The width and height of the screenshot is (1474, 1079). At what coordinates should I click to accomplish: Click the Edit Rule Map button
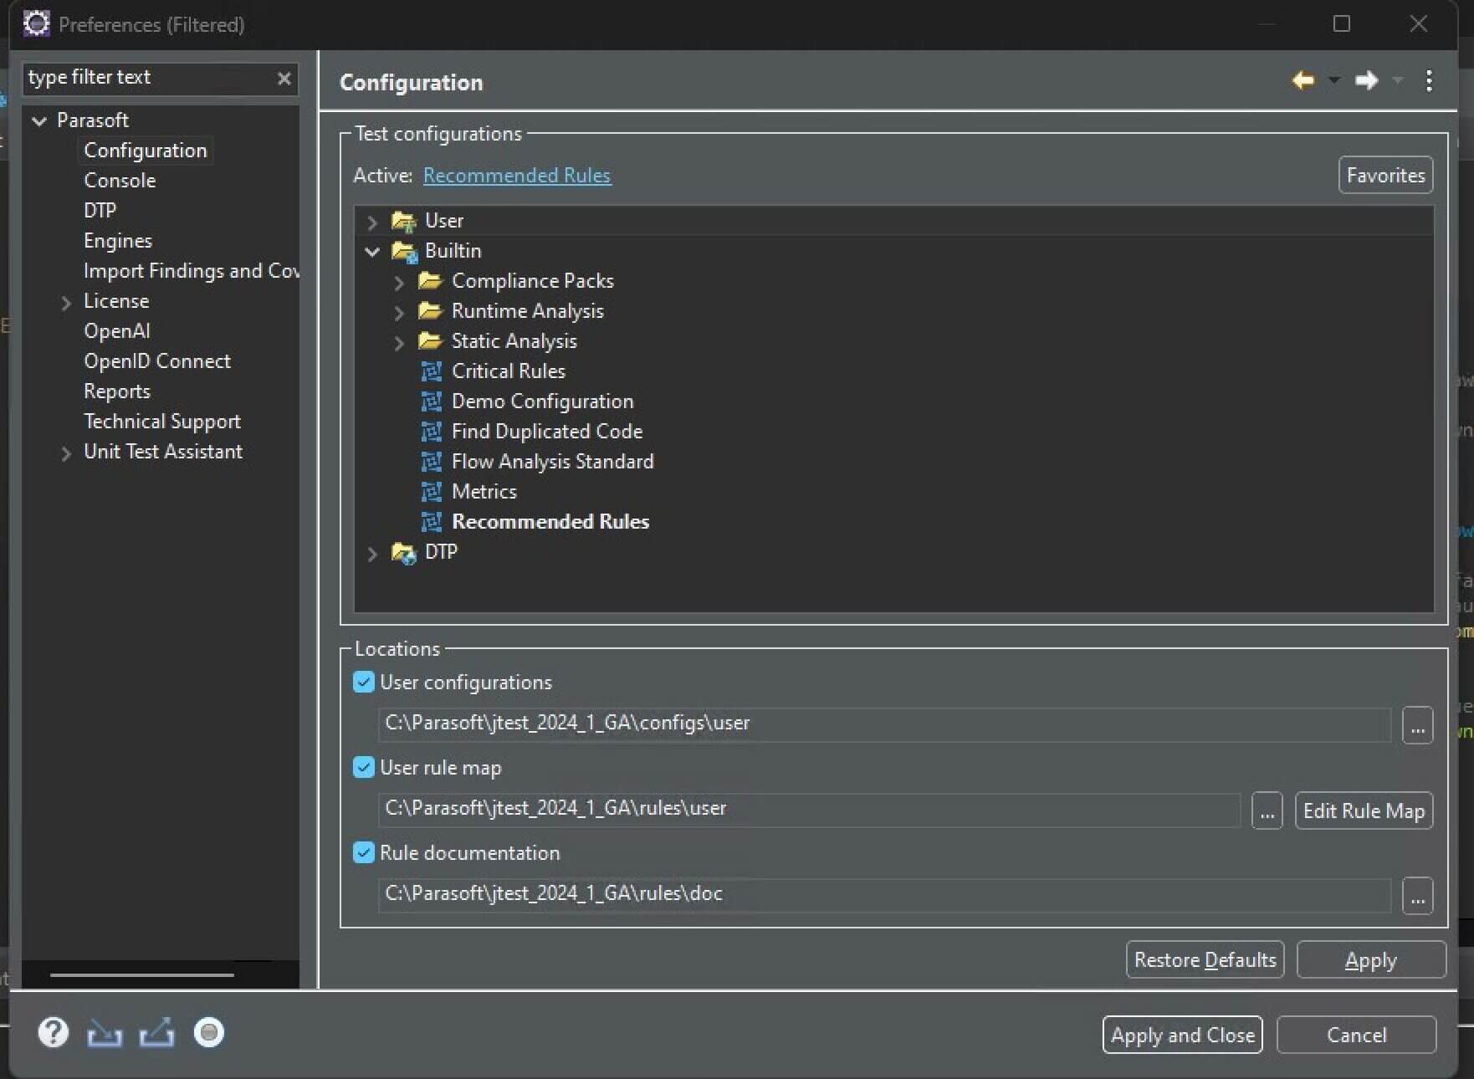click(1364, 811)
